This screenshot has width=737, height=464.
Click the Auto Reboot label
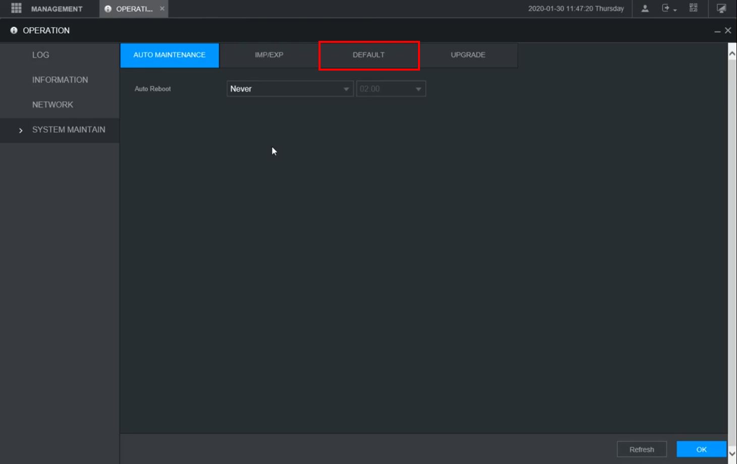tap(152, 89)
